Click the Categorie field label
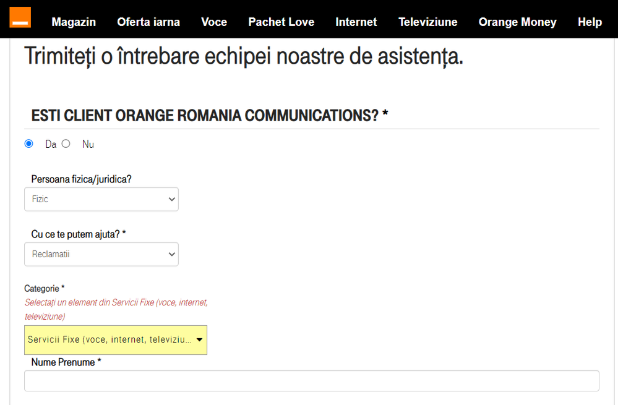The width and height of the screenshot is (618, 405). point(44,289)
